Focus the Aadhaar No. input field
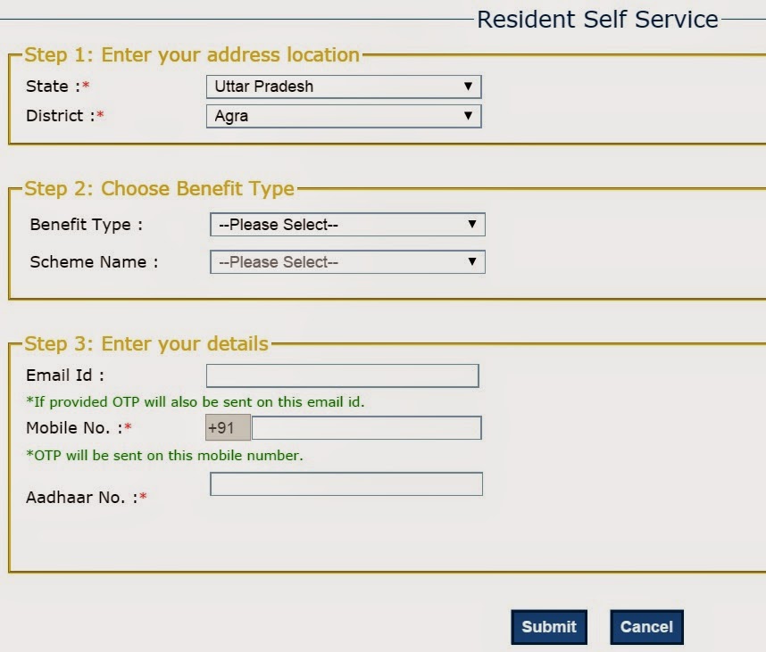Viewport: 766px width, 652px height. tap(346, 484)
